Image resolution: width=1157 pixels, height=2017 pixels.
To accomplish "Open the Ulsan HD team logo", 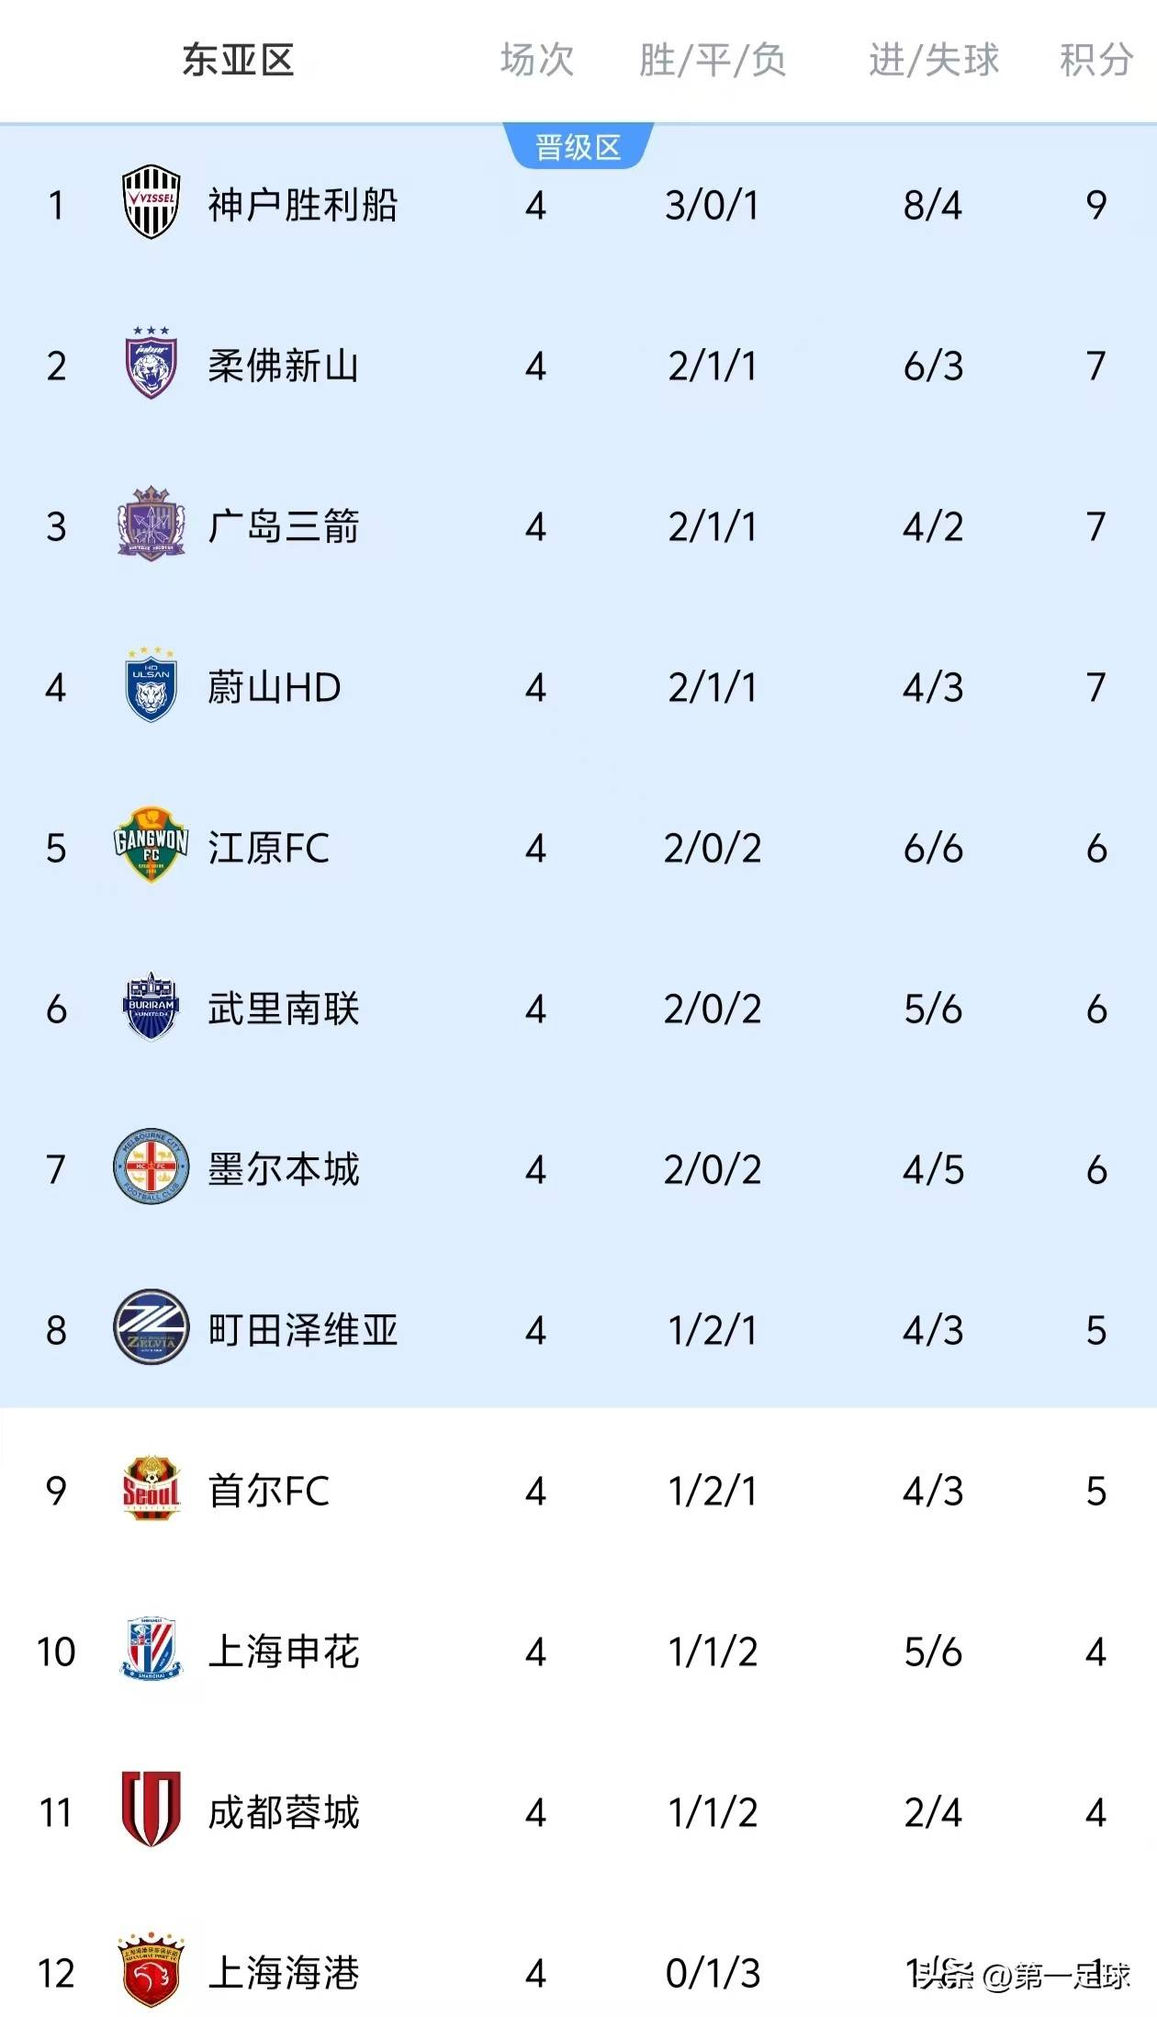I will [x=151, y=685].
